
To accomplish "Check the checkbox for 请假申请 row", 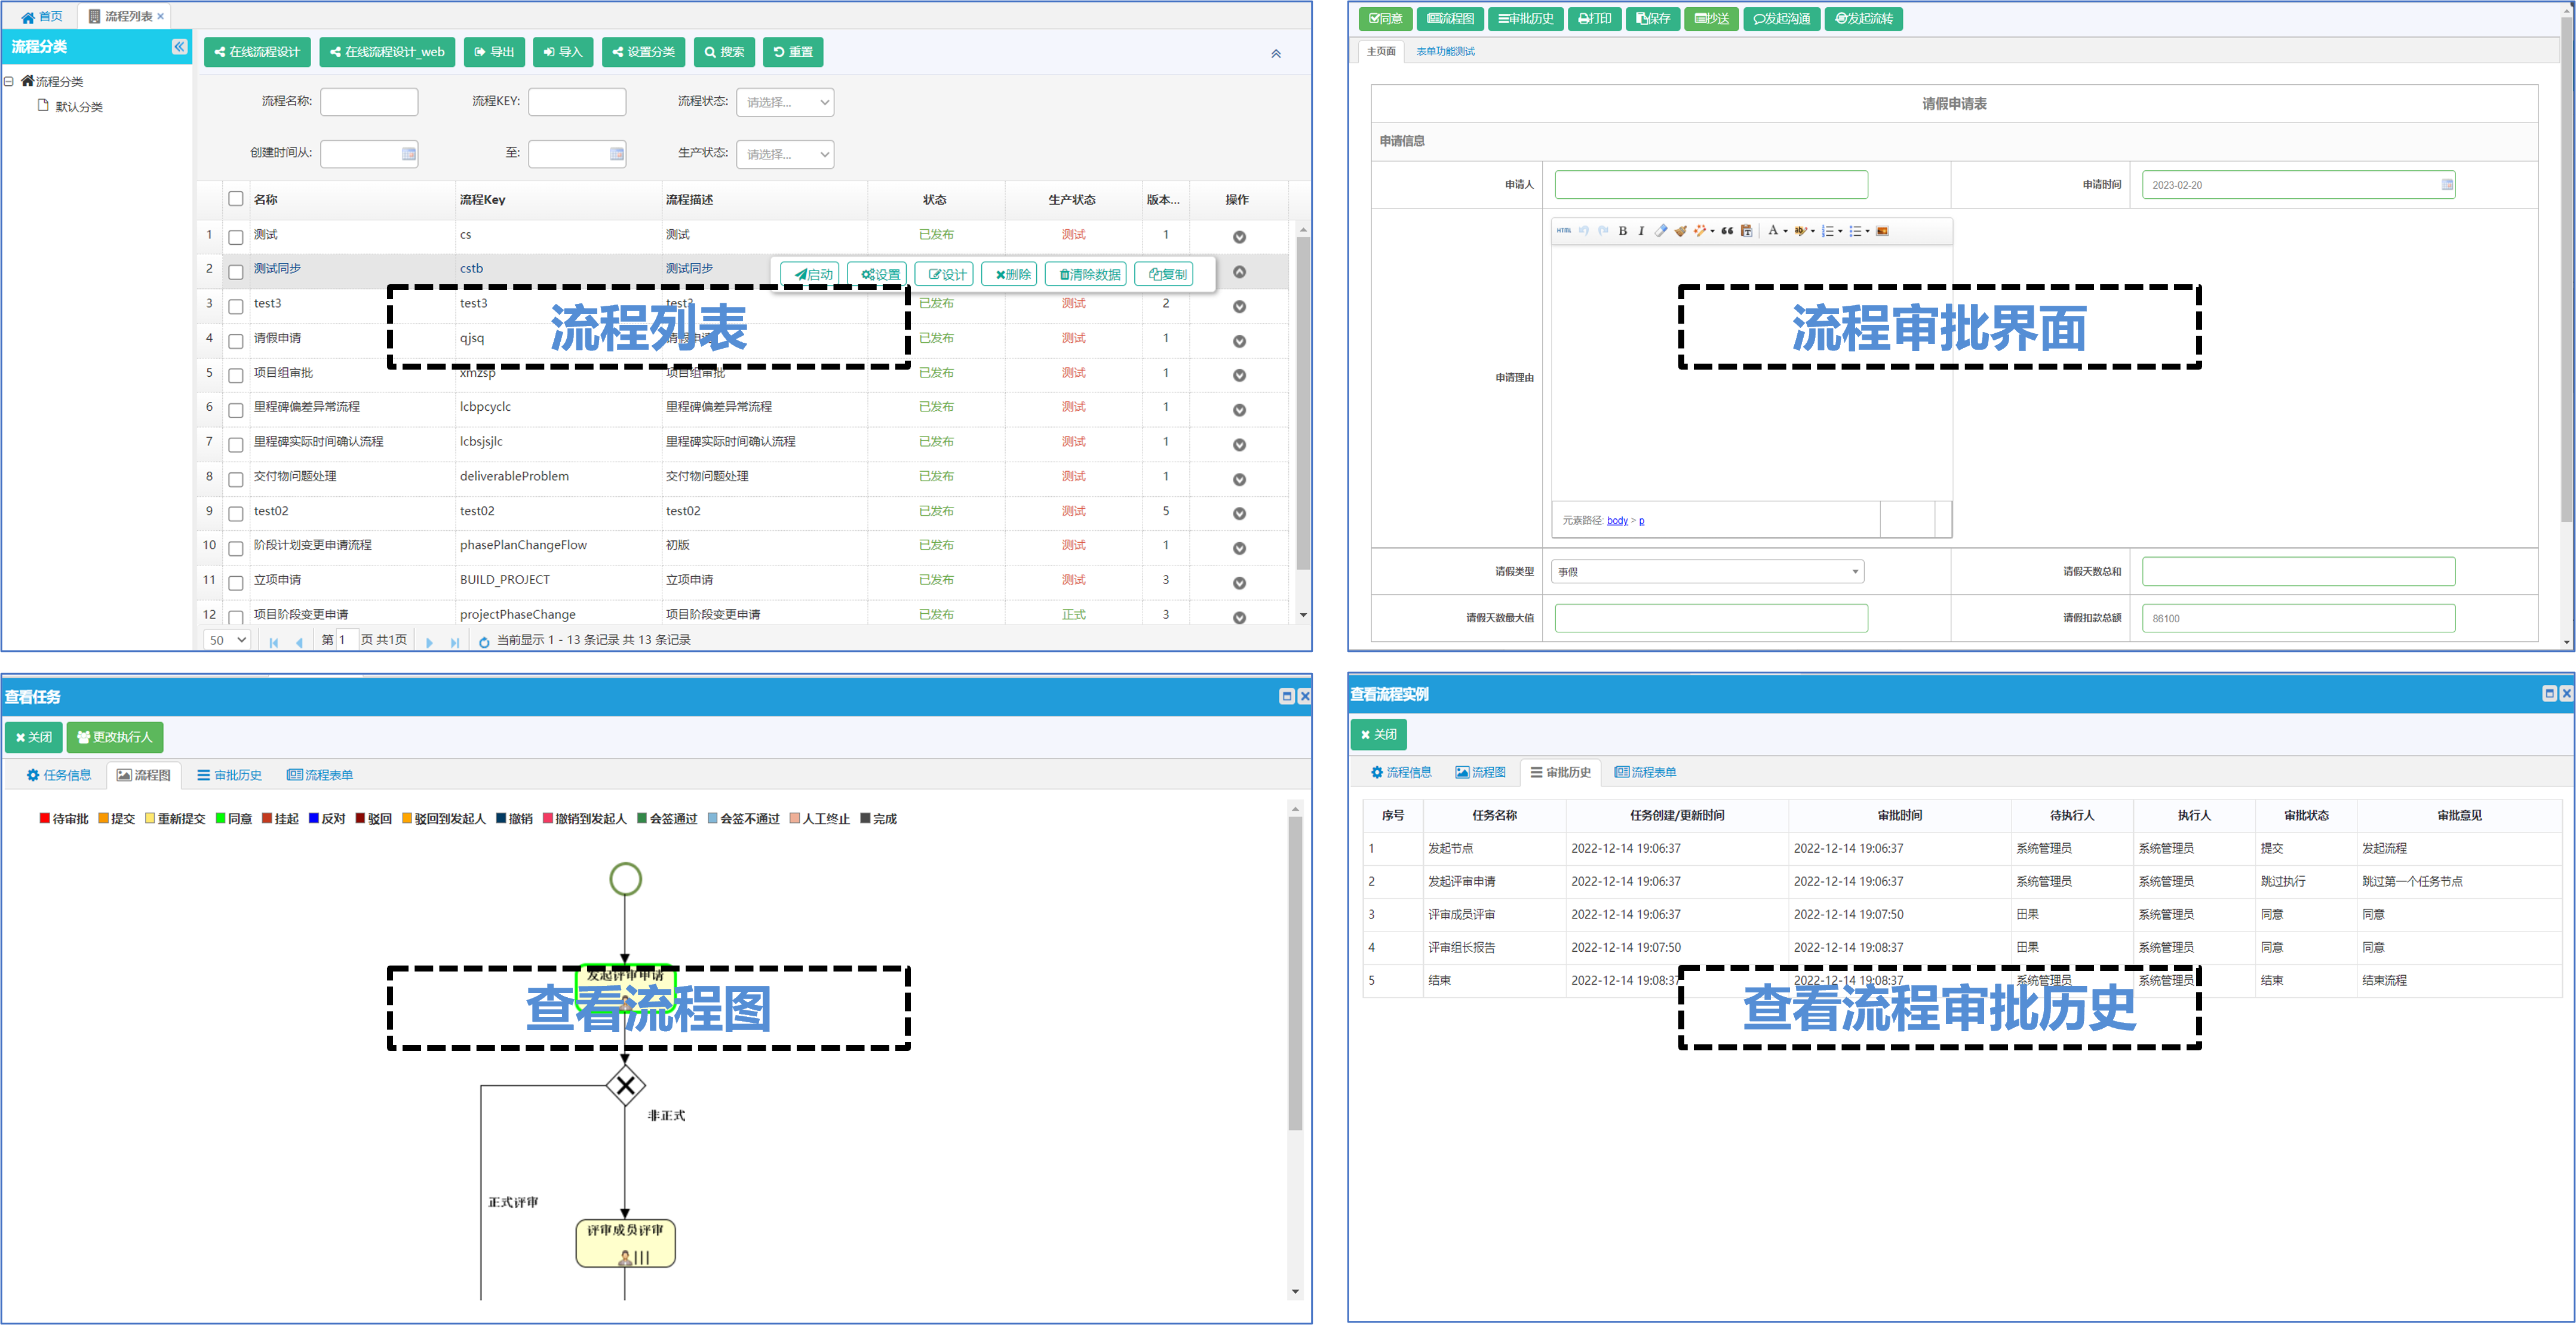I will [236, 341].
